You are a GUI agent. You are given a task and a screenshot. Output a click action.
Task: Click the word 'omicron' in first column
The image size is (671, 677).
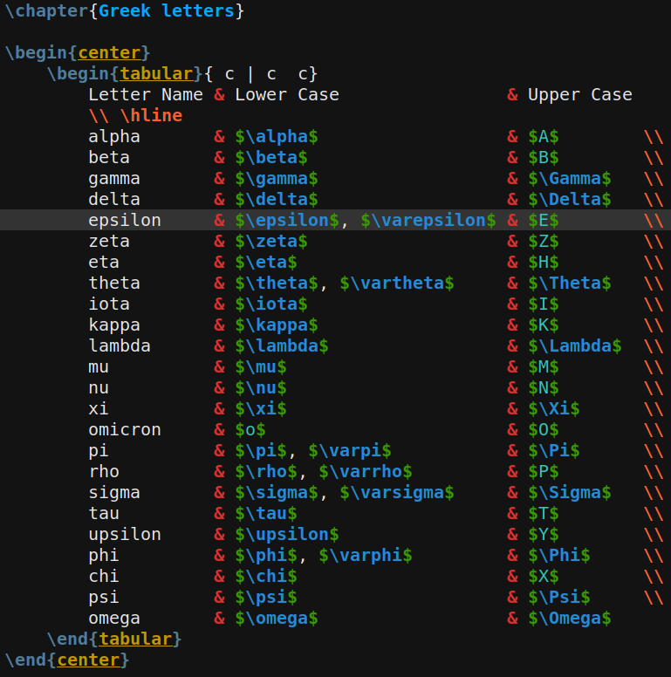[125, 429]
